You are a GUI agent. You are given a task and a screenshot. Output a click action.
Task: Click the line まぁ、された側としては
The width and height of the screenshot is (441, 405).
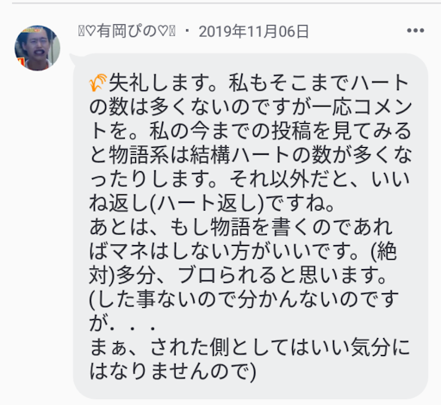[x=250, y=347]
